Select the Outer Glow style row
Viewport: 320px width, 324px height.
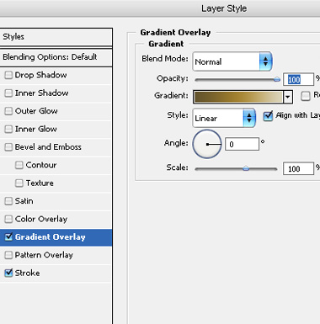(x=56, y=111)
